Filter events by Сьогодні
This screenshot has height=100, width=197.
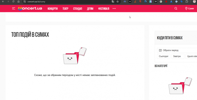click(x=163, y=56)
